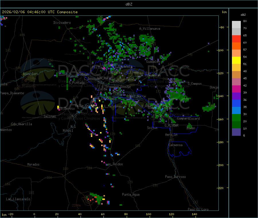Select the light blue 30-35 dBZ legend band
Screen dimensions: 258x218
click(236, 111)
